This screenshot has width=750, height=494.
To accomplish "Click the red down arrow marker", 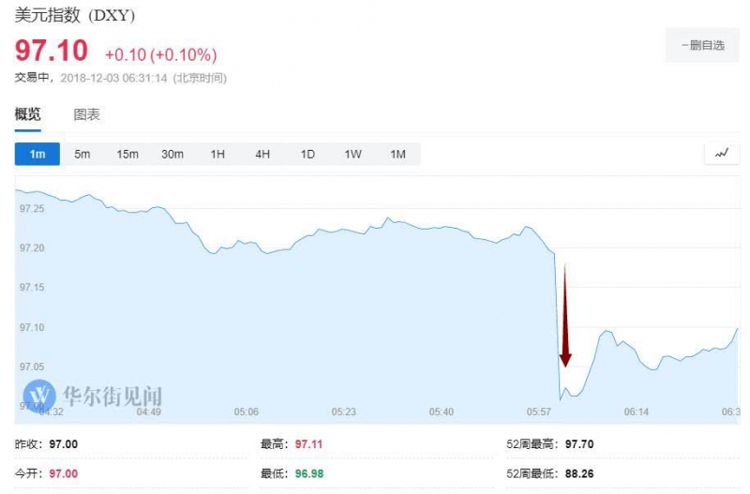I will [565, 316].
